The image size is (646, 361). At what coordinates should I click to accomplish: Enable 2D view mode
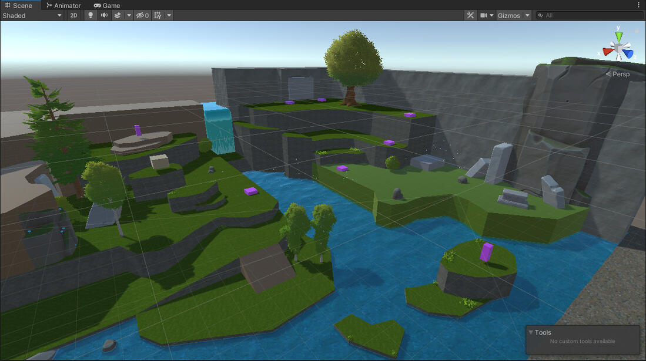(x=73, y=15)
